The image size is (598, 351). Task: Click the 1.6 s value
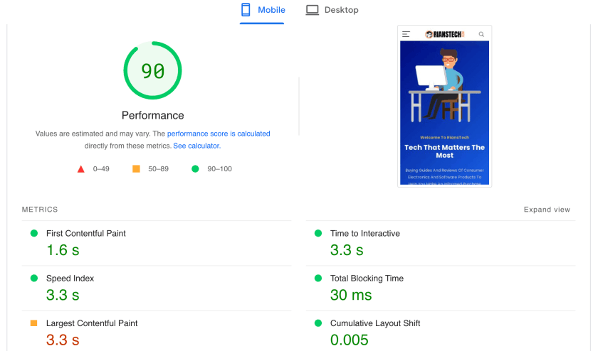(63, 250)
